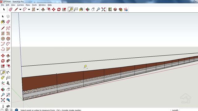
Task: Choose Line pencil in left toolbar
Action: coord(3,28)
